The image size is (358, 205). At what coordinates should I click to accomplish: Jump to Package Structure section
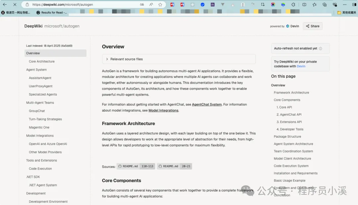(x=287, y=136)
